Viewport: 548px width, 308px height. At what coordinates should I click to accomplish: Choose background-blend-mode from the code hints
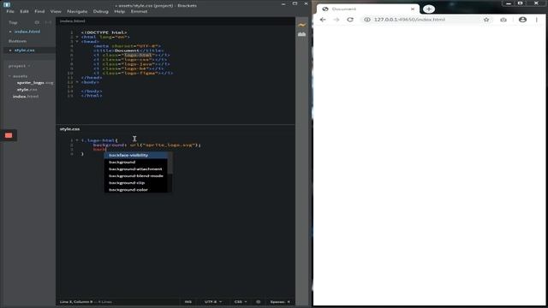pyautogui.click(x=135, y=176)
